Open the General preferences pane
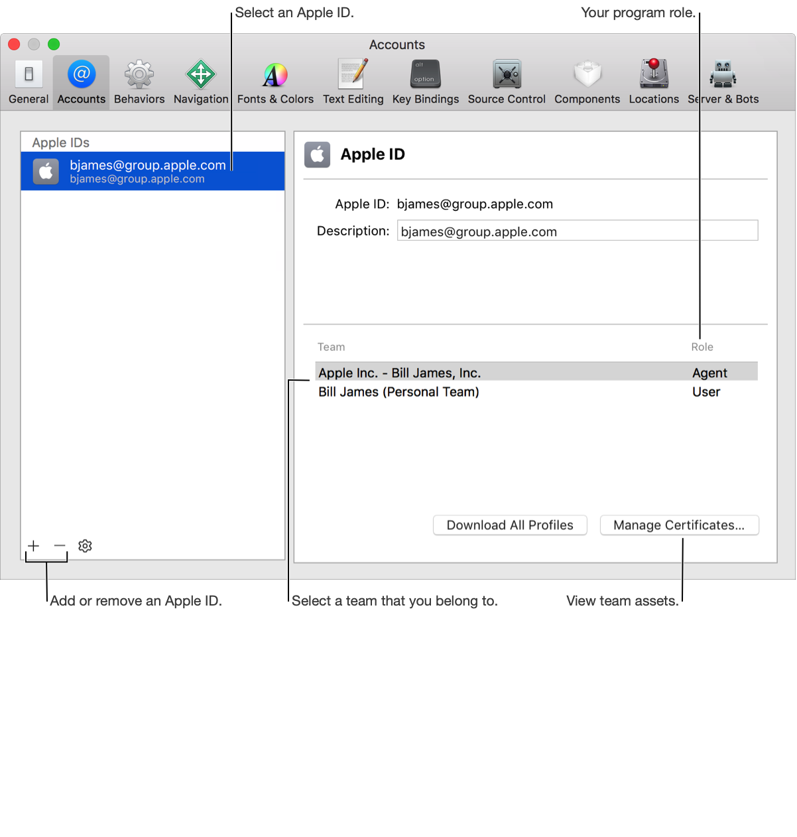The height and width of the screenshot is (837, 797). click(29, 82)
